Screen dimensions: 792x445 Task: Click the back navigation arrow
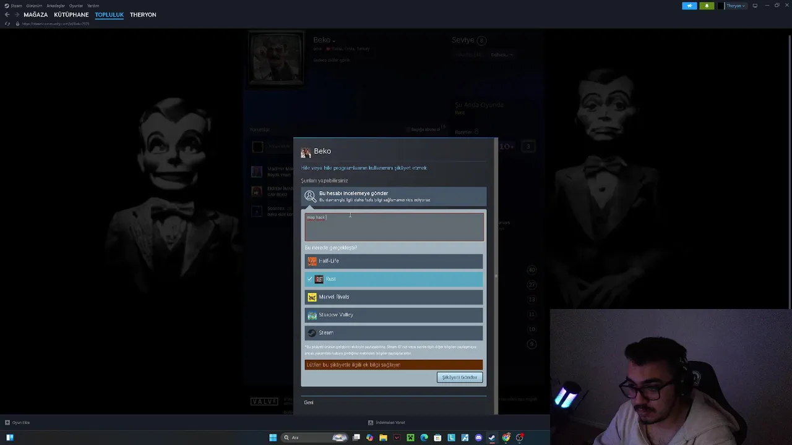[x=7, y=15]
